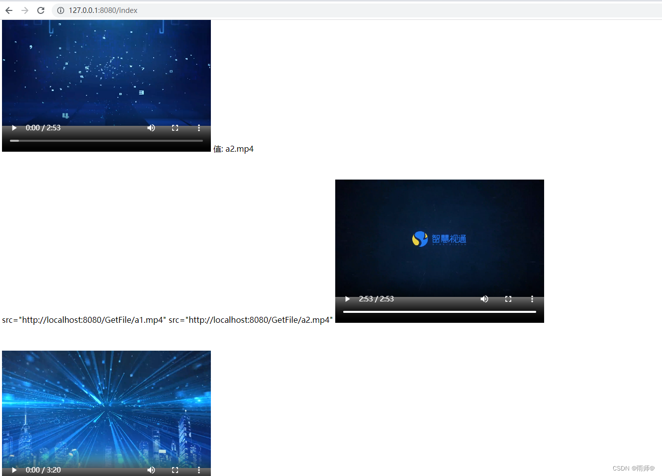Click the time label 2:53 / 2:53

pos(377,299)
